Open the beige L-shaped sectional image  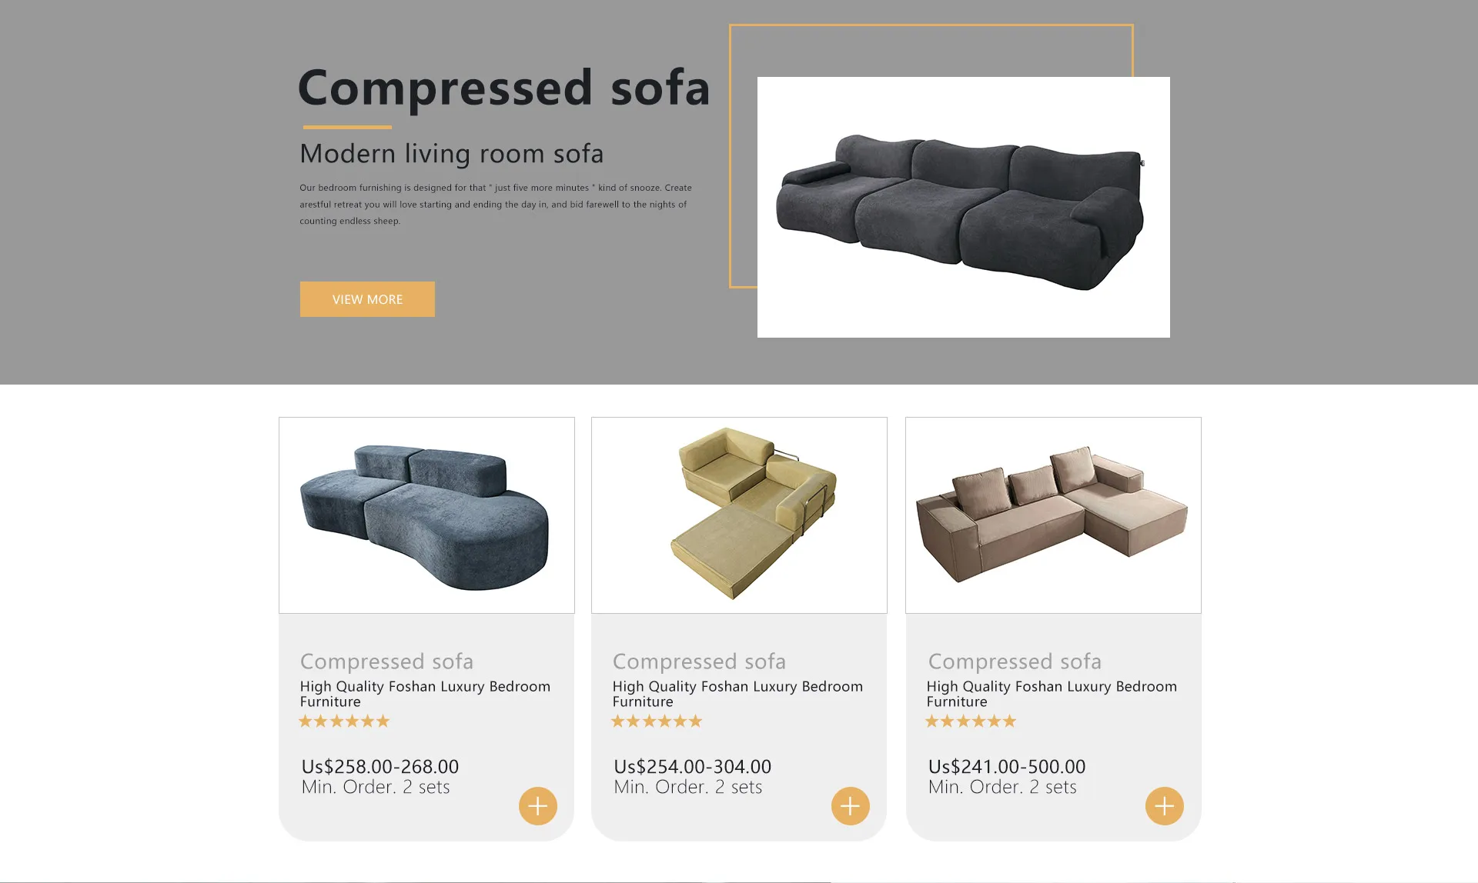(x=1053, y=515)
